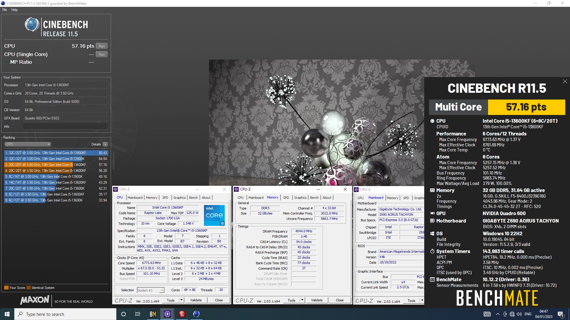Image resolution: width=570 pixels, height=320 pixels.
Task: Expand Tools dropdown arrow in second CPU-Z
Action: (x=302, y=300)
